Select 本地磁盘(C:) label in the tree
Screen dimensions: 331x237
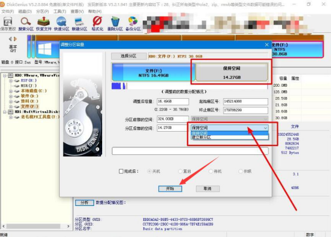(34, 91)
